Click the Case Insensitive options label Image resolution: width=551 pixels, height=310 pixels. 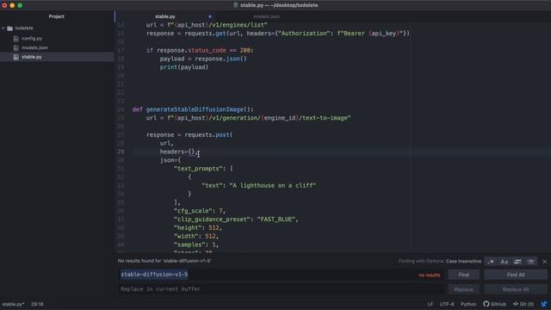pyautogui.click(x=463, y=261)
